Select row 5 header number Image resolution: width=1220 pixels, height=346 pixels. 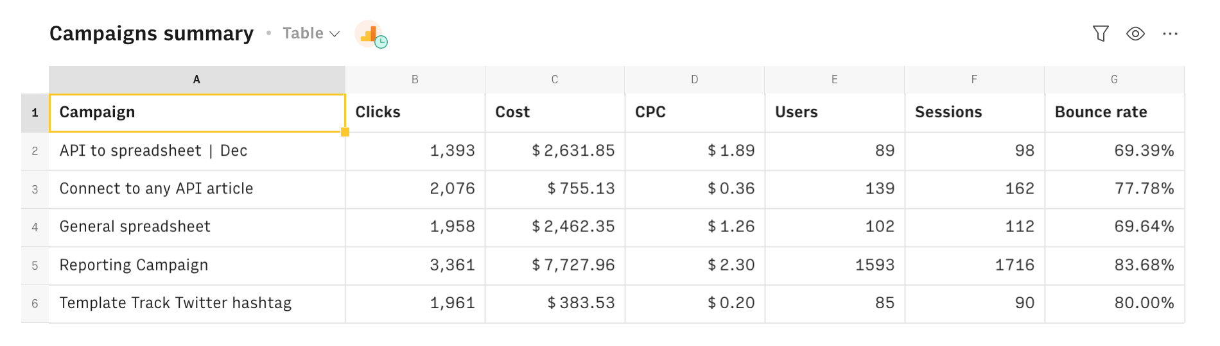tap(35, 265)
